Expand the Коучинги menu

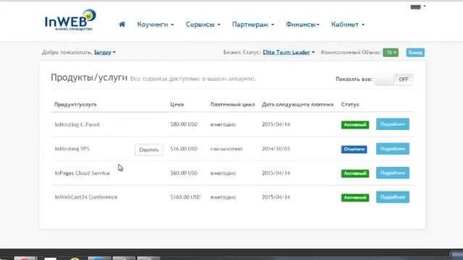click(x=156, y=25)
